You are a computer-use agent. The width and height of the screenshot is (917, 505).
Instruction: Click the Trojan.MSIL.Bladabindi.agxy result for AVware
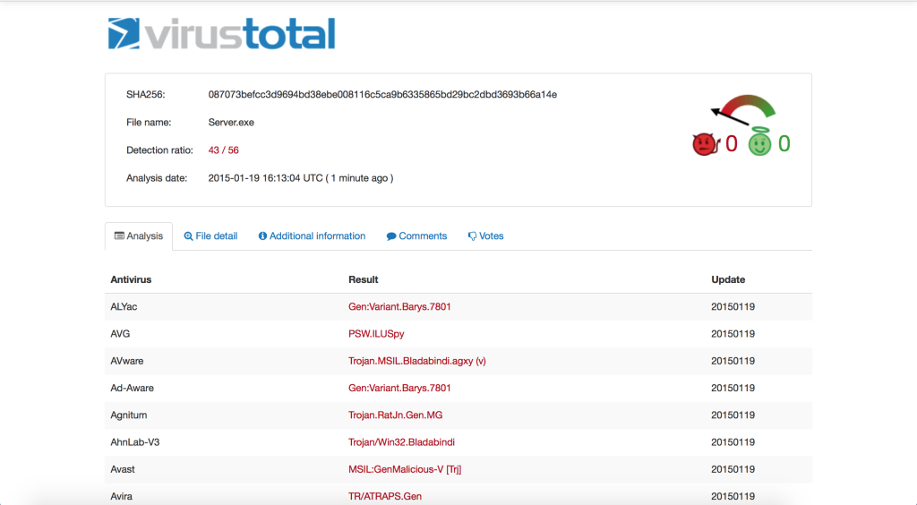coord(416,361)
